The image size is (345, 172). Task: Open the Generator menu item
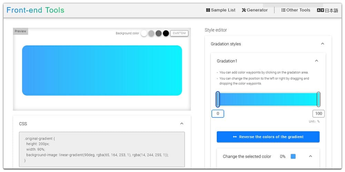coord(255,10)
